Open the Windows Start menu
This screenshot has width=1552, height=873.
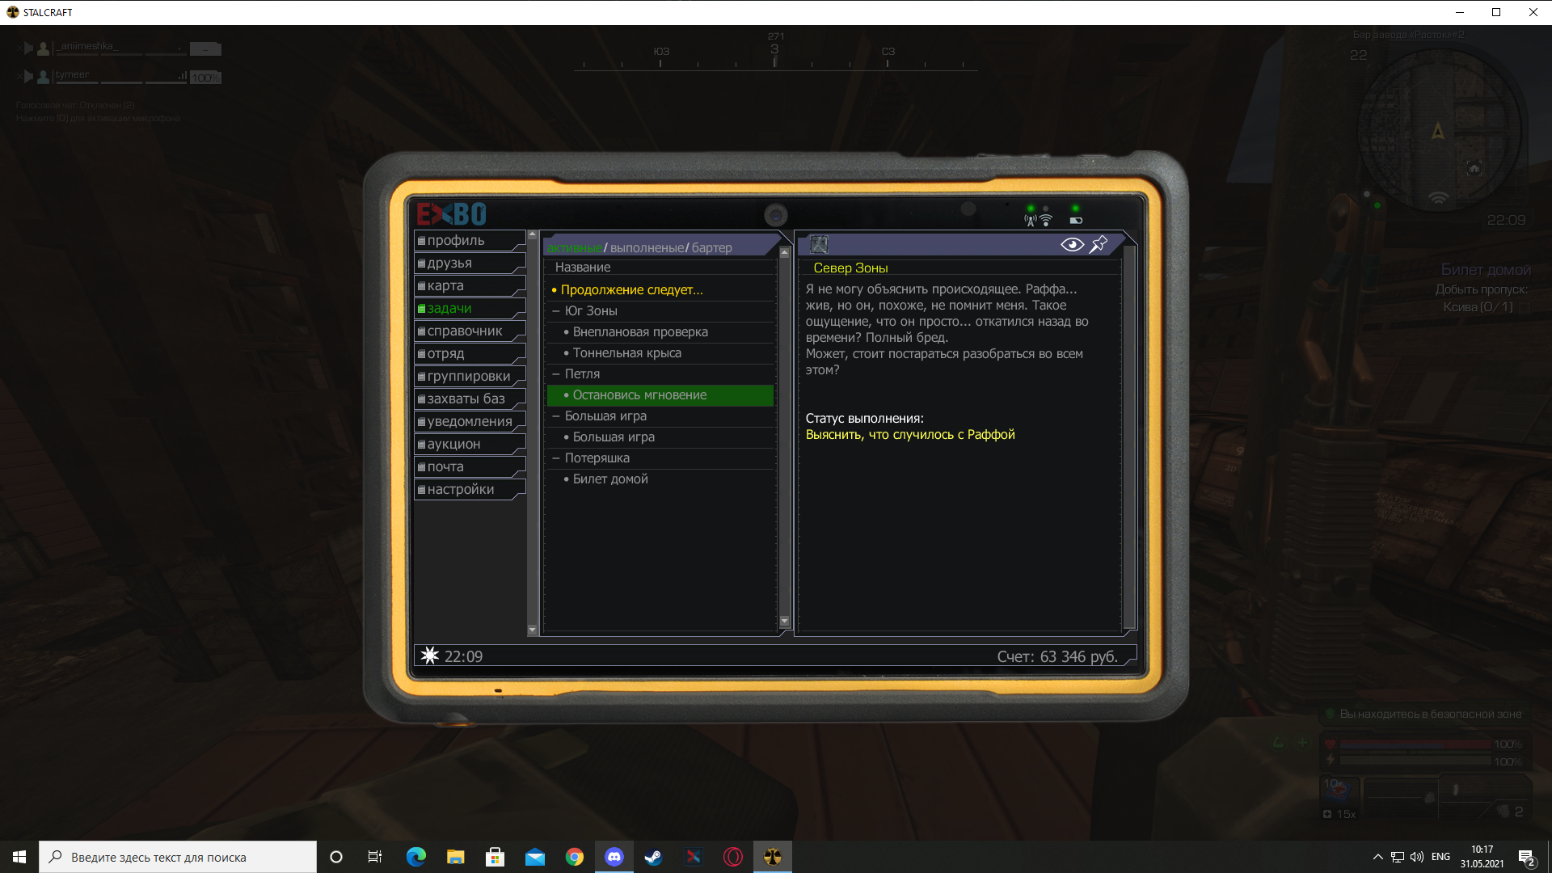(19, 857)
